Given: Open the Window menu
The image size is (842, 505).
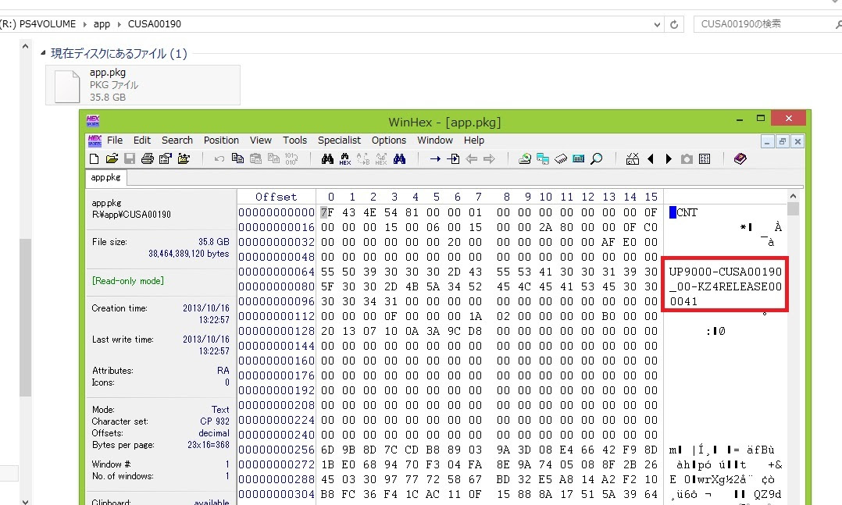Looking at the screenshot, I should coord(435,140).
